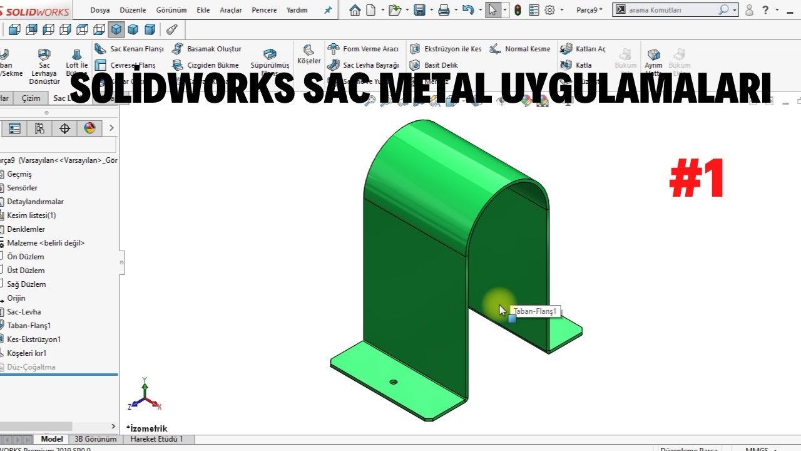The image size is (801, 451).
Task: Open the File Properties list icon
Action: point(534,10)
